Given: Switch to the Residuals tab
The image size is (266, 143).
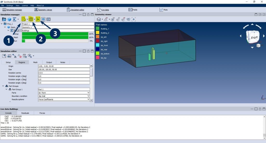Looking at the screenshot, I should tap(25, 113).
